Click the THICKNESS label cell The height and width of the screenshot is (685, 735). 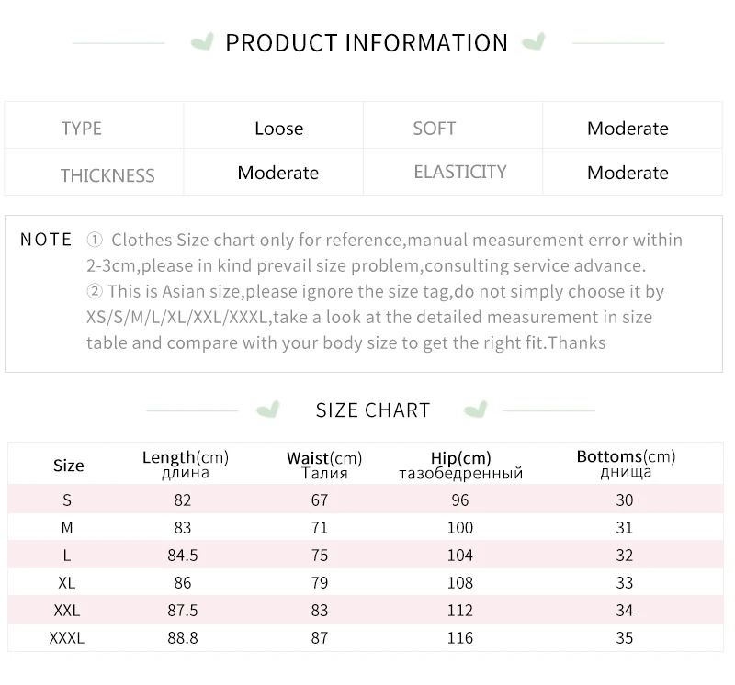[x=94, y=172]
